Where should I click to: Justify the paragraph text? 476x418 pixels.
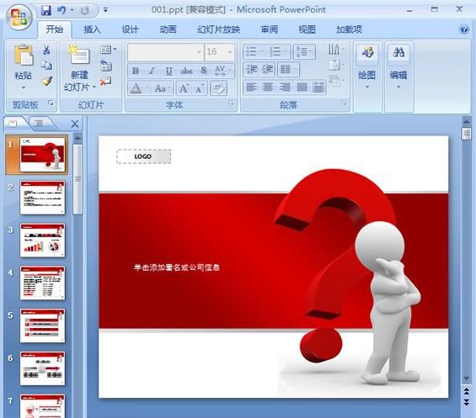point(302,87)
